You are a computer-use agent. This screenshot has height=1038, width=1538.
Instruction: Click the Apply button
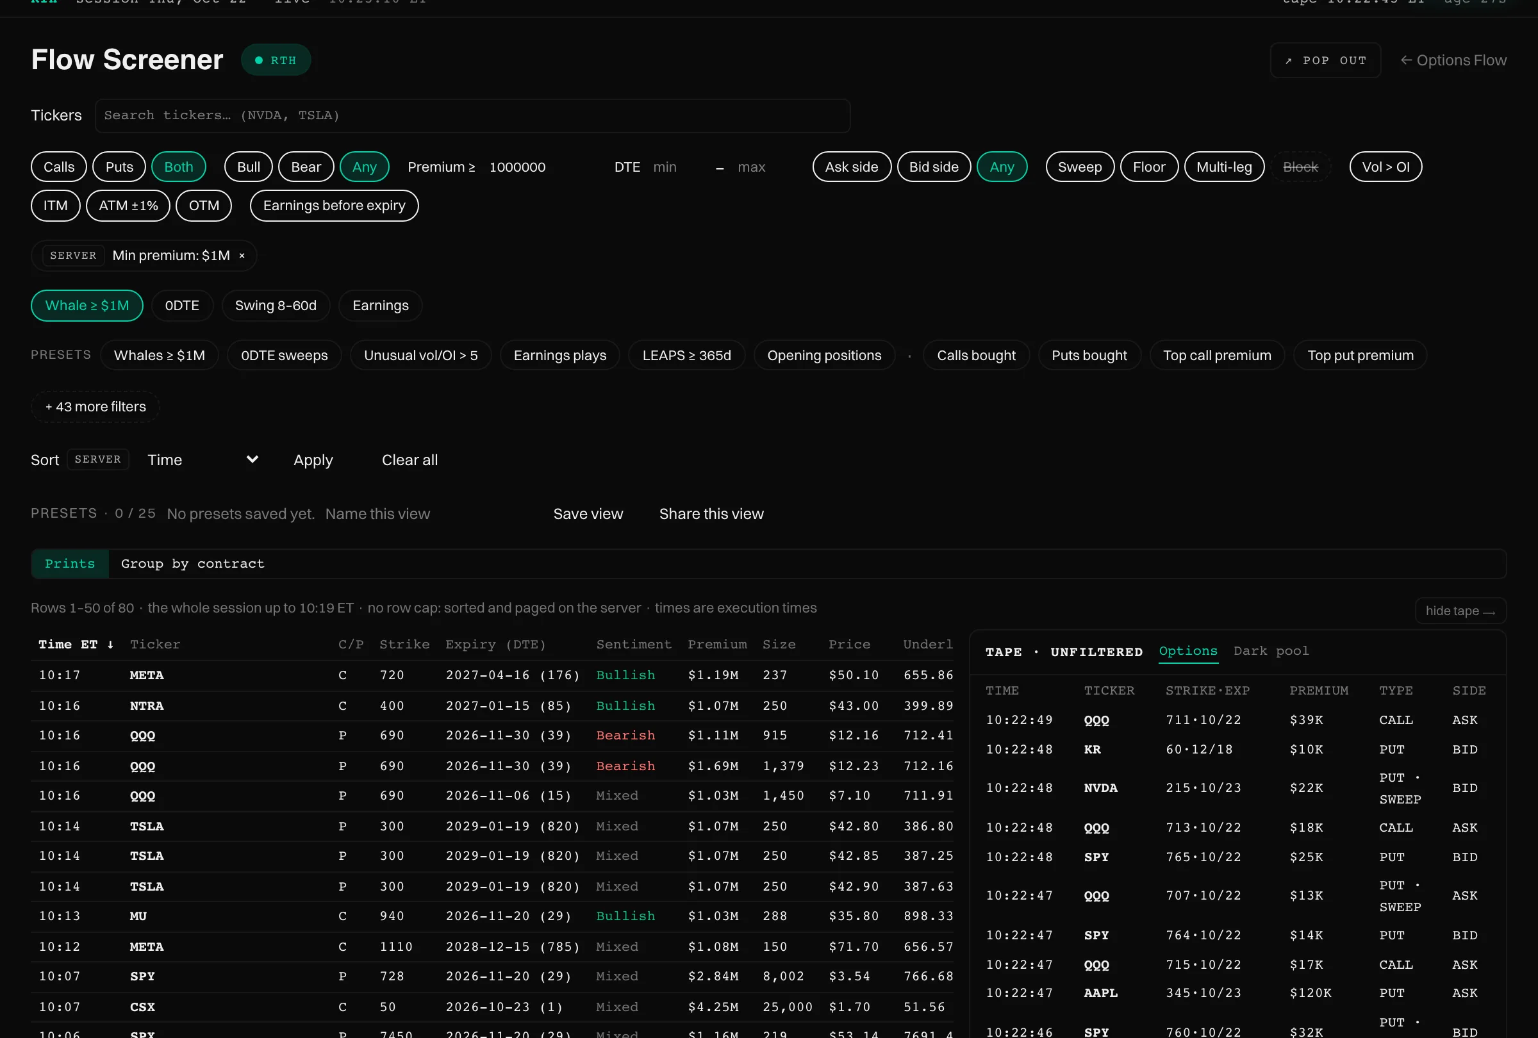pos(313,460)
